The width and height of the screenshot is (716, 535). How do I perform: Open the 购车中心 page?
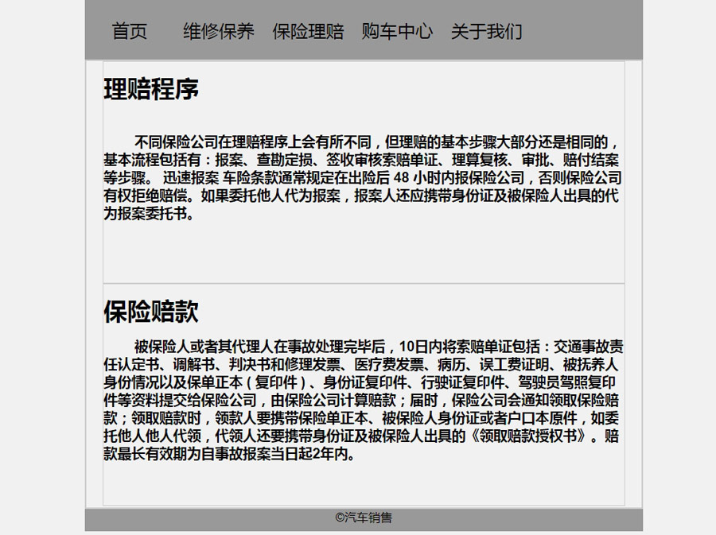[397, 32]
